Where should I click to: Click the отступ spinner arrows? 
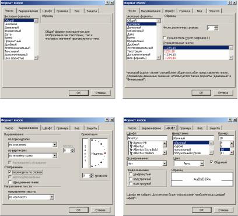coord(72,151)
